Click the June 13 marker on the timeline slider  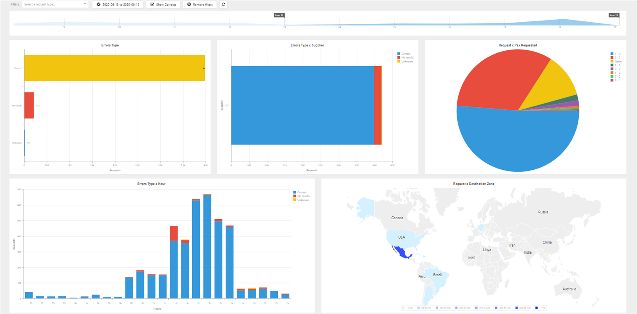(x=279, y=14)
